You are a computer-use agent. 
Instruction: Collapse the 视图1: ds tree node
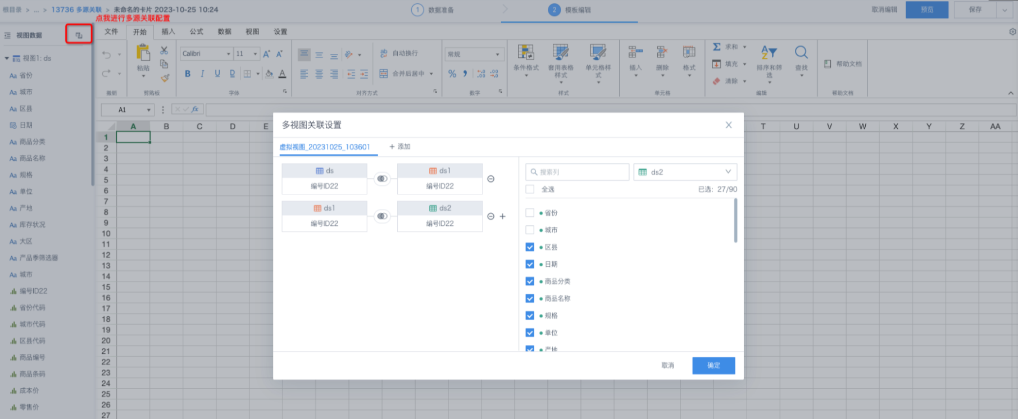(7, 58)
